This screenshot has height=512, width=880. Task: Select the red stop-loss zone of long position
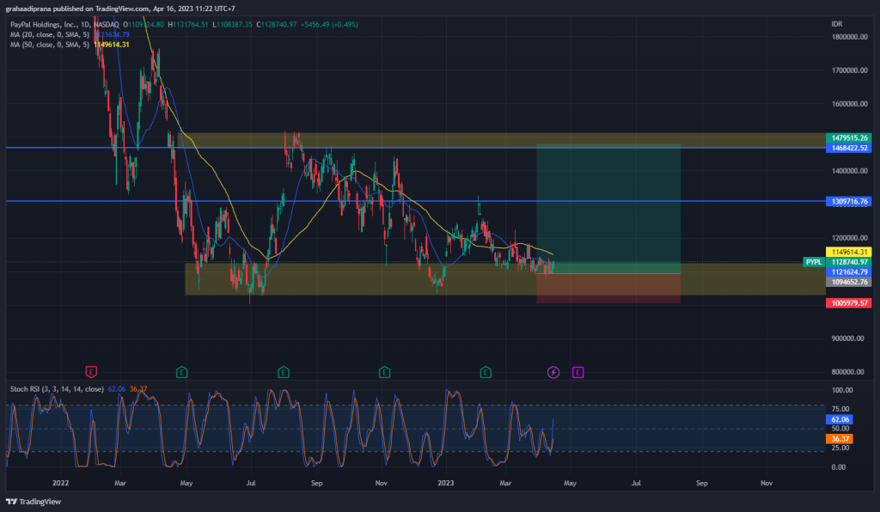pyautogui.click(x=608, y=289)
